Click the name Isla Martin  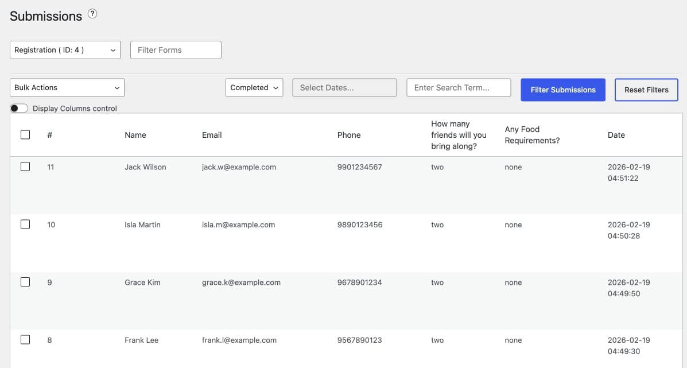[x=142, y=224]
